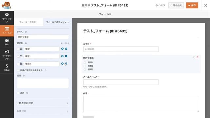Delete the 質問の種類 field with trash icon
Screen dimensions: 210x118
198,57
